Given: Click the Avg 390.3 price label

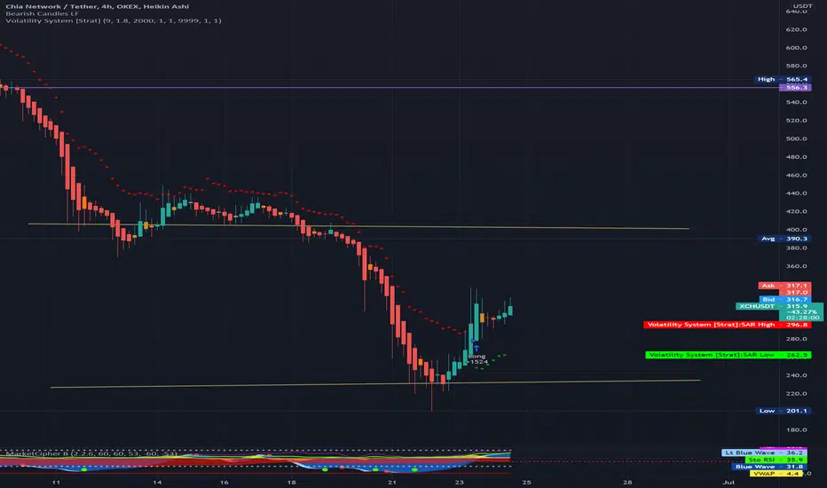Looking at the screenshot, I should (x=784, y=239).
